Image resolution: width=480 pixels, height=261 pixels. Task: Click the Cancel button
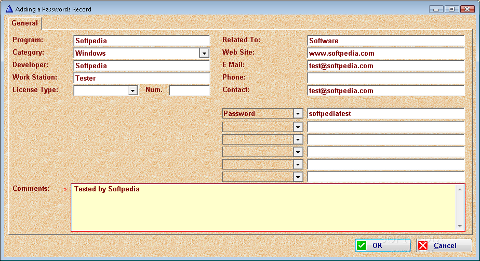(444, 245)
